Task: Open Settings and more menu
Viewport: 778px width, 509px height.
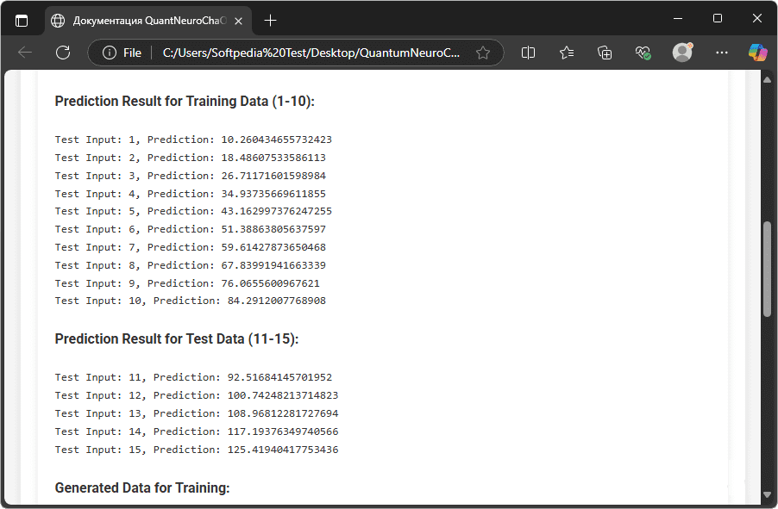Action: click(x=722, y=53)
